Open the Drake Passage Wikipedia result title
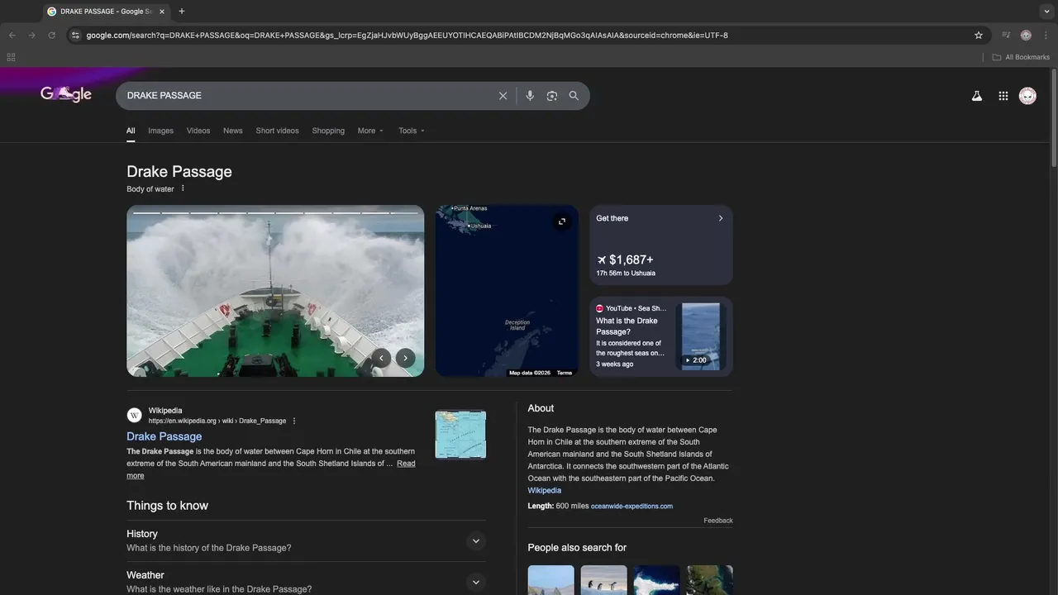Viewport: 1058px width, 595px height. [164, 436]
